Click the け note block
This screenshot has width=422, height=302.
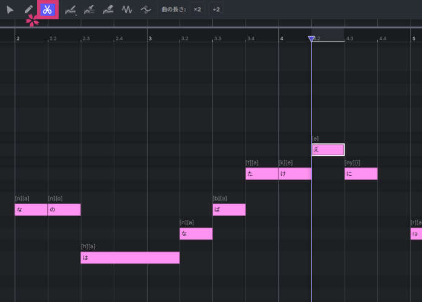tap(294, 174)
